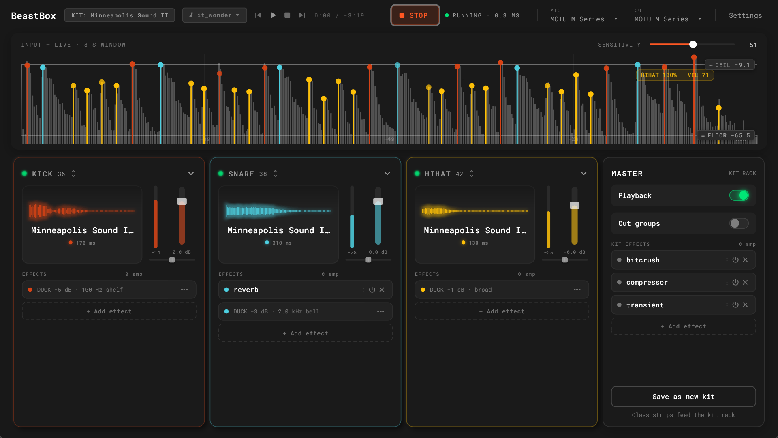This screenshot has height=438, width=778.
Task: Open options for DUCK -5 dB effect
Action: click(184, 290)
